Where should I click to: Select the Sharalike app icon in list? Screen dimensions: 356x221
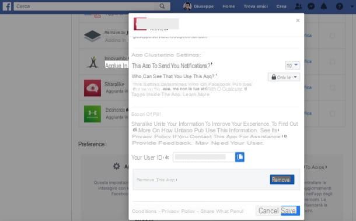click(92, 88)
